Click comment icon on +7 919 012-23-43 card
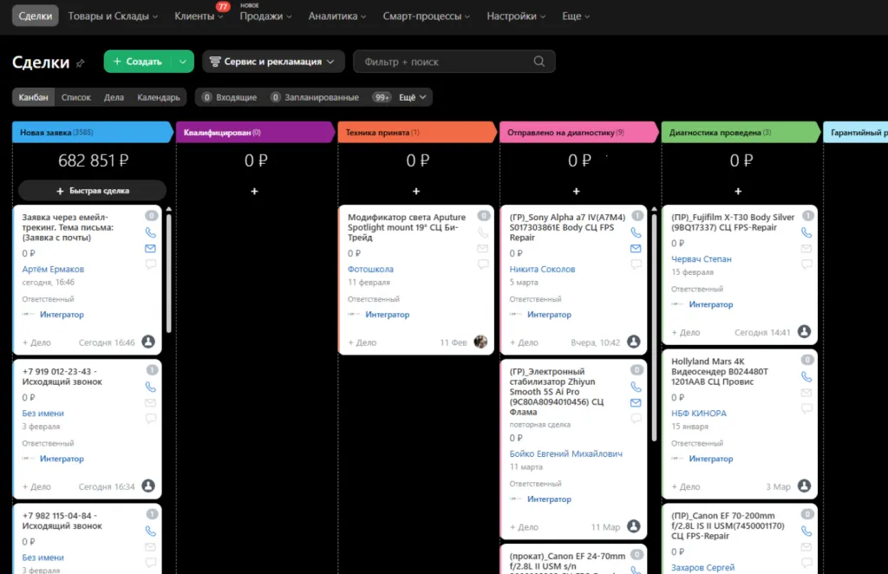 coord(150,418)
